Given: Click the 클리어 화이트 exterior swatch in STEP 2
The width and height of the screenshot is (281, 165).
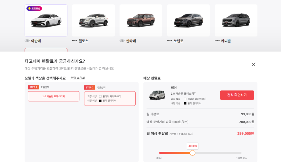Looking at the screenshot, I should tap(100, 96).
